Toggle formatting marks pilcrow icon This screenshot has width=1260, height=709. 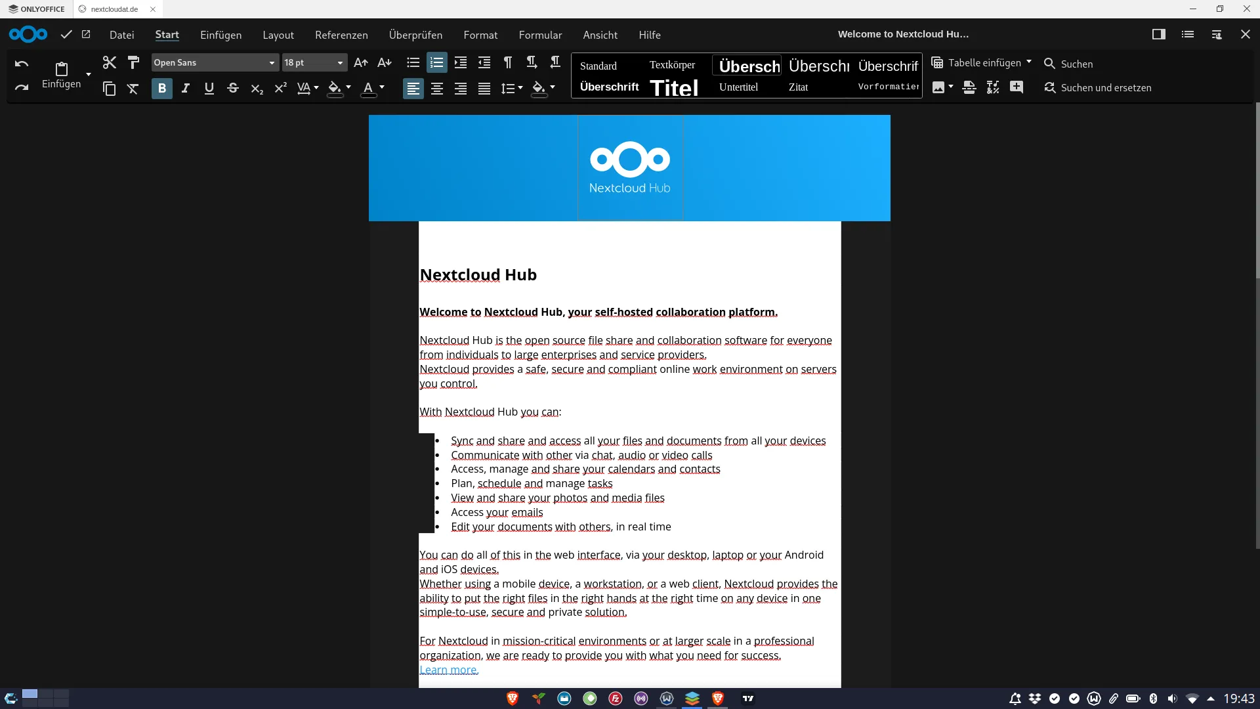(507, 62)
